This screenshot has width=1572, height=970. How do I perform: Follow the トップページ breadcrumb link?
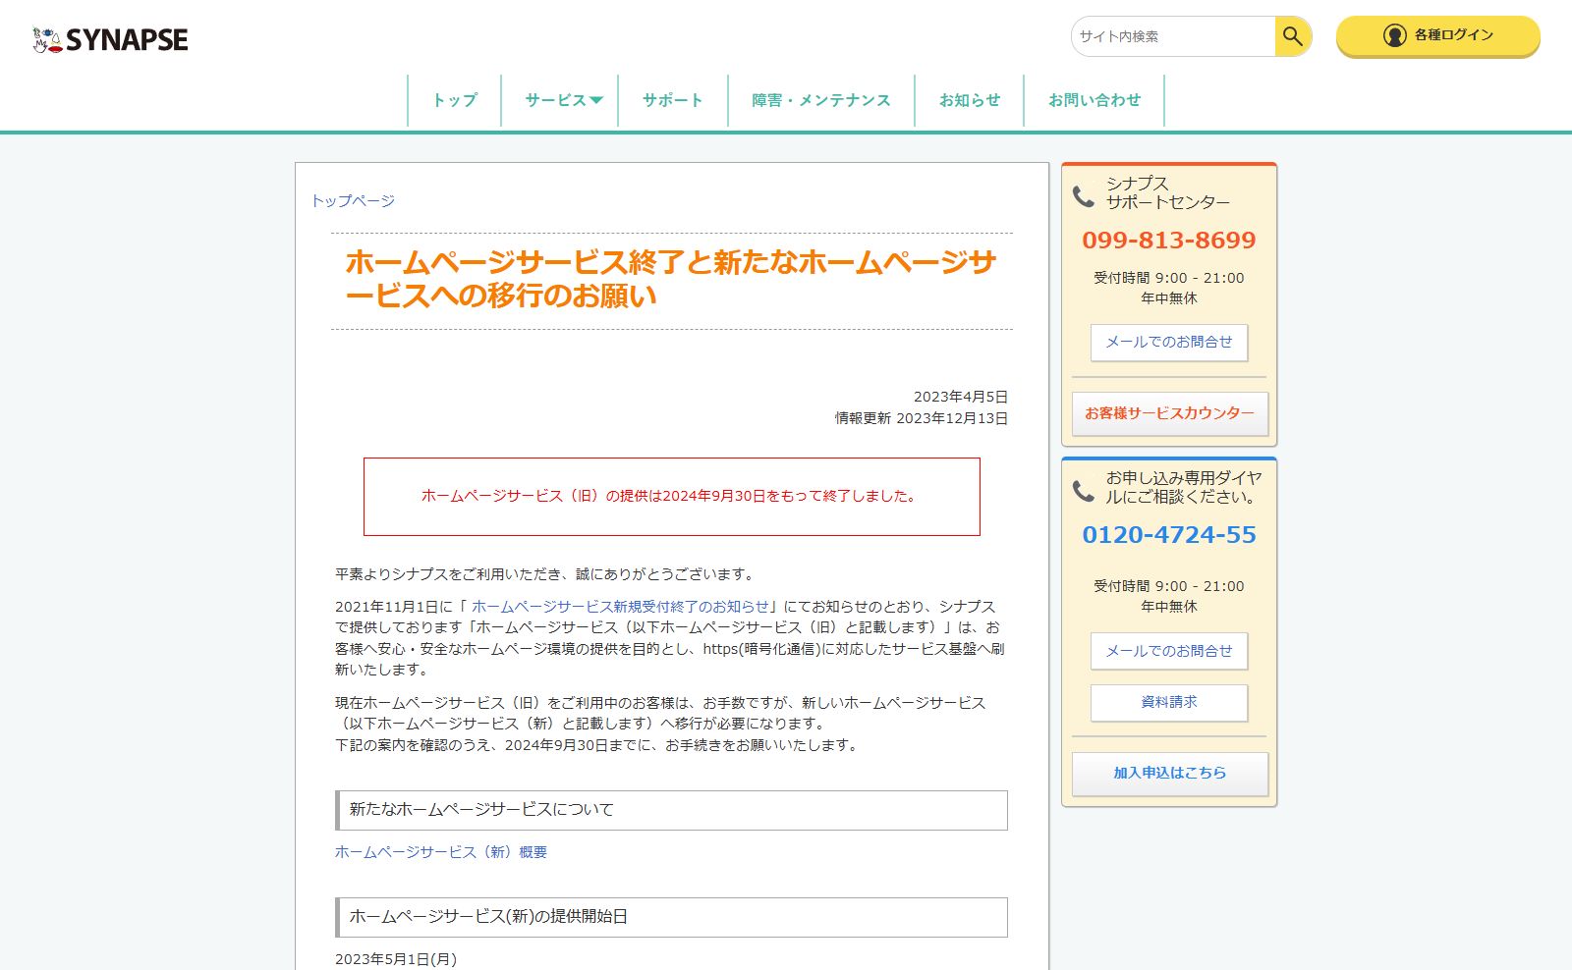[353, 201]
